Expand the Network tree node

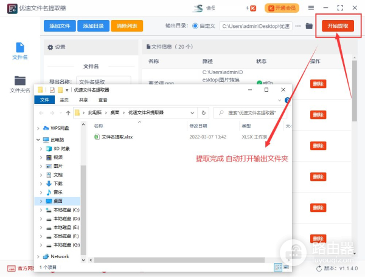coord(38,256)
